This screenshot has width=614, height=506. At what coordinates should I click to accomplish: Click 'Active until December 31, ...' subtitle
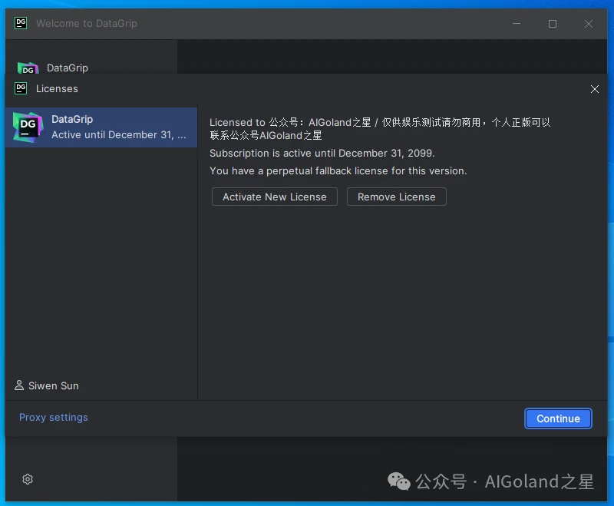119,134
